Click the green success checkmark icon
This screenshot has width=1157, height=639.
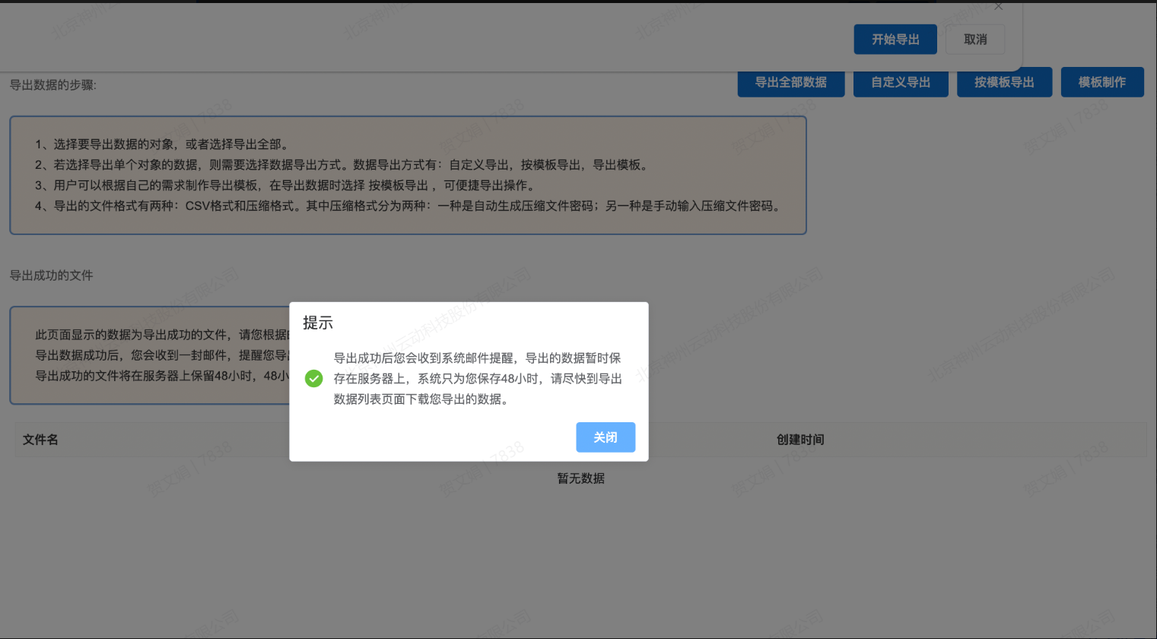click(x=313, y=378)
